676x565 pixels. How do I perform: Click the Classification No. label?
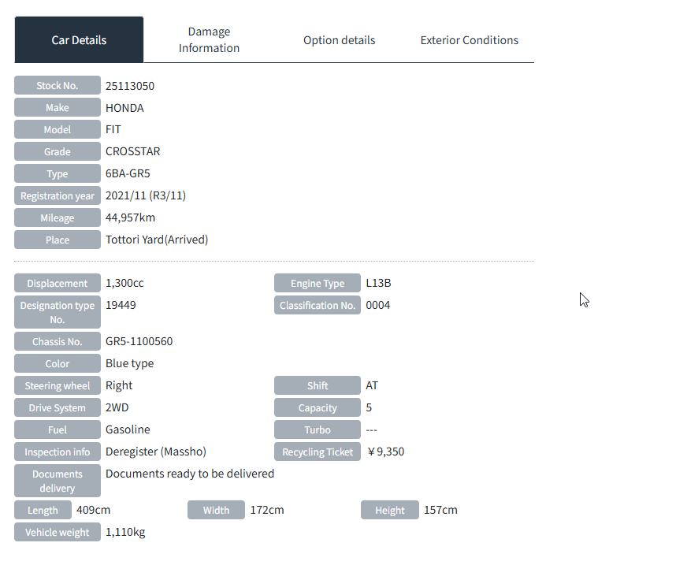pos(318,306)
